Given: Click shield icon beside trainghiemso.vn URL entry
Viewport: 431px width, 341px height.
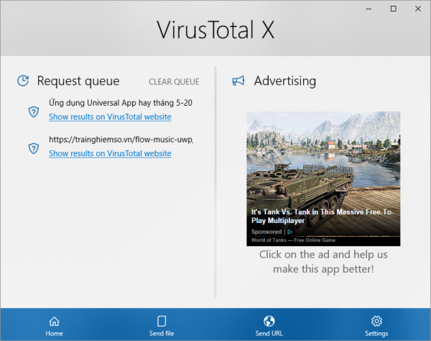Looking at the screenshot, I should pos(34,149).
